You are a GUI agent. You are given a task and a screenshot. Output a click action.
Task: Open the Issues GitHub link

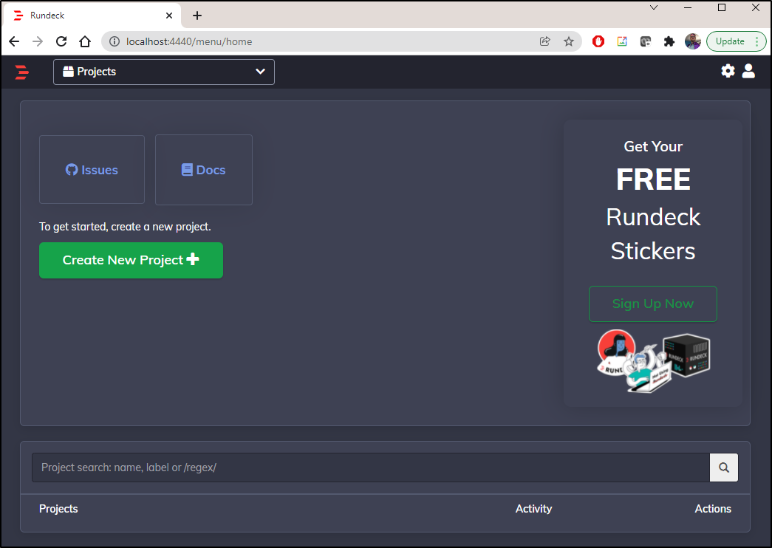92,169
